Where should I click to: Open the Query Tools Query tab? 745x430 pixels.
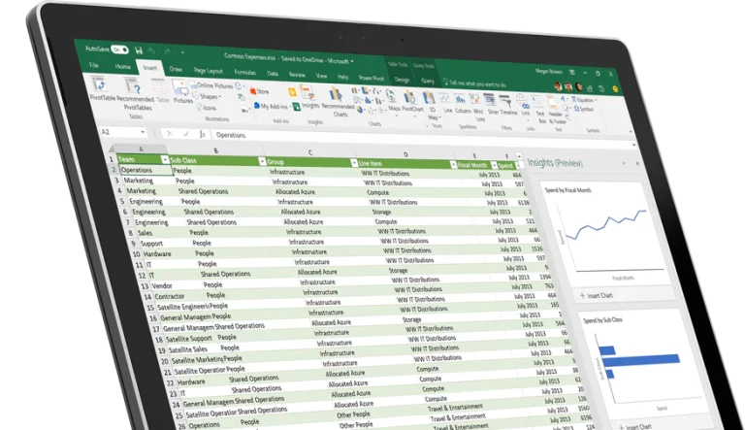pos(427,81)
